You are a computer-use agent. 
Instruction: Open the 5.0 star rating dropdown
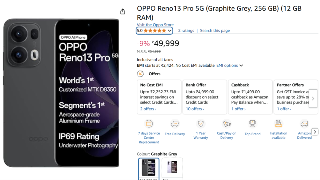(x=154, y=30)
